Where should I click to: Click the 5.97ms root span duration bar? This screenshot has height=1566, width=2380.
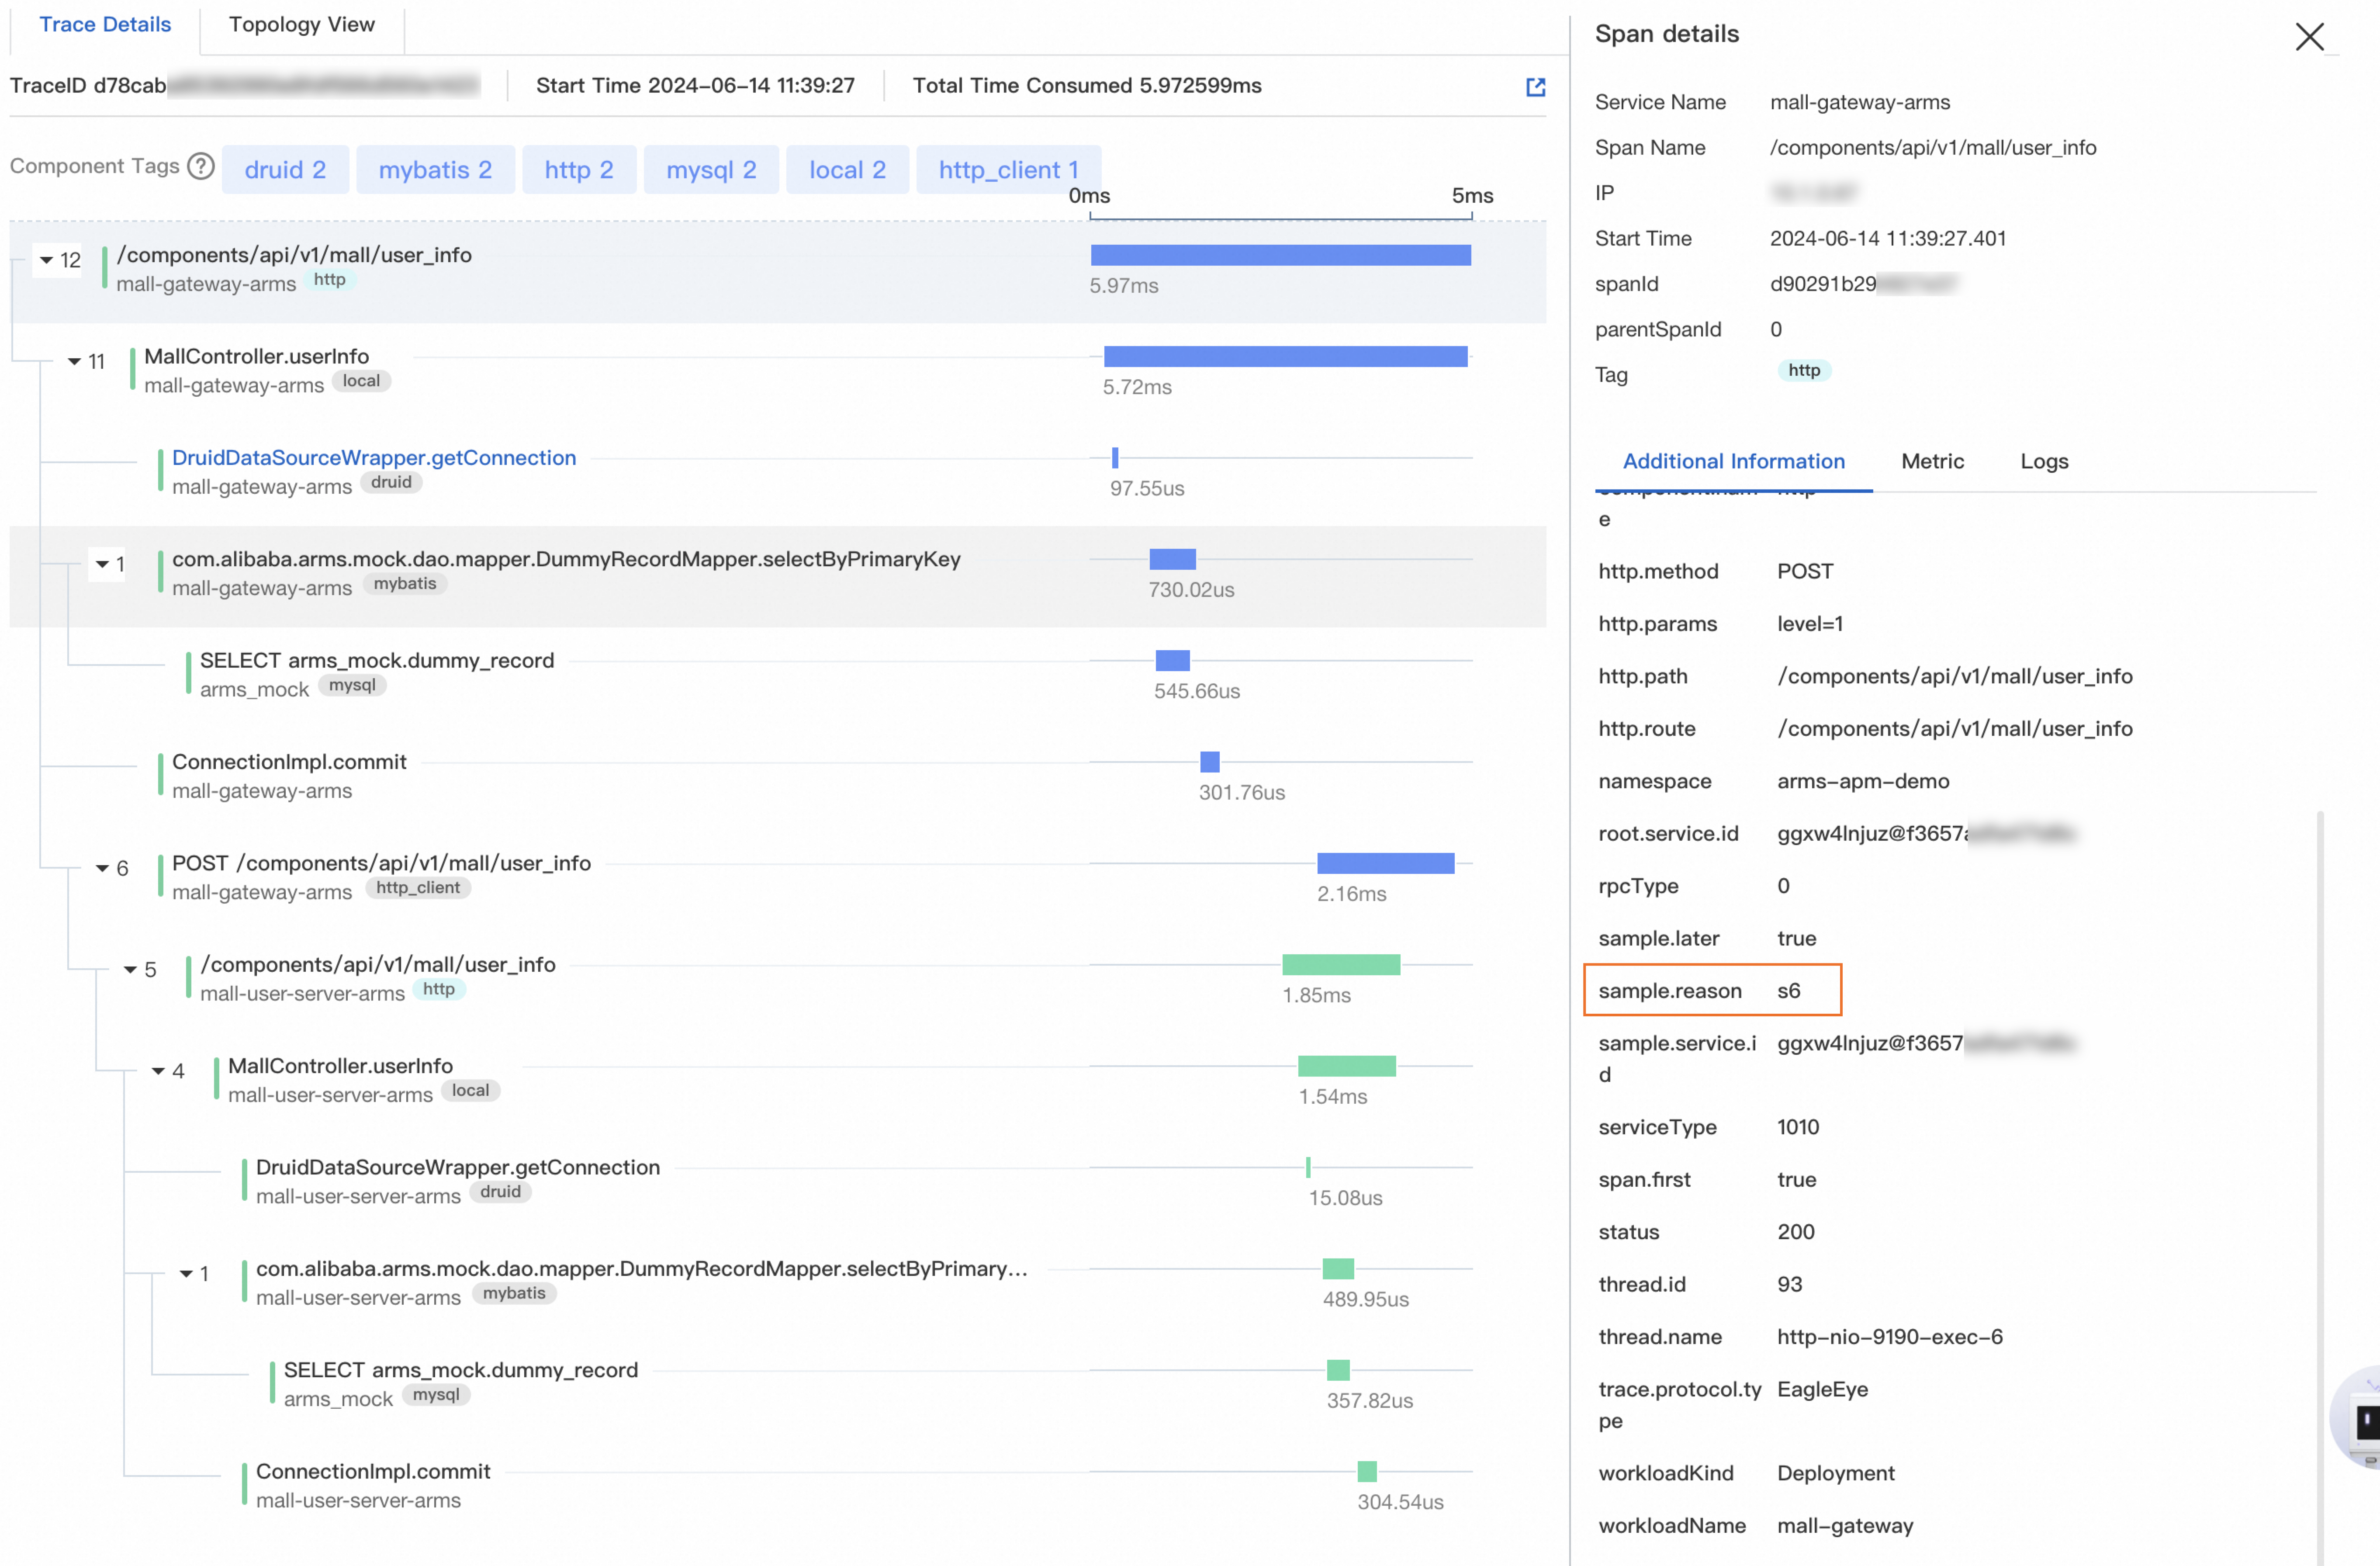(x=1280, y=256)
